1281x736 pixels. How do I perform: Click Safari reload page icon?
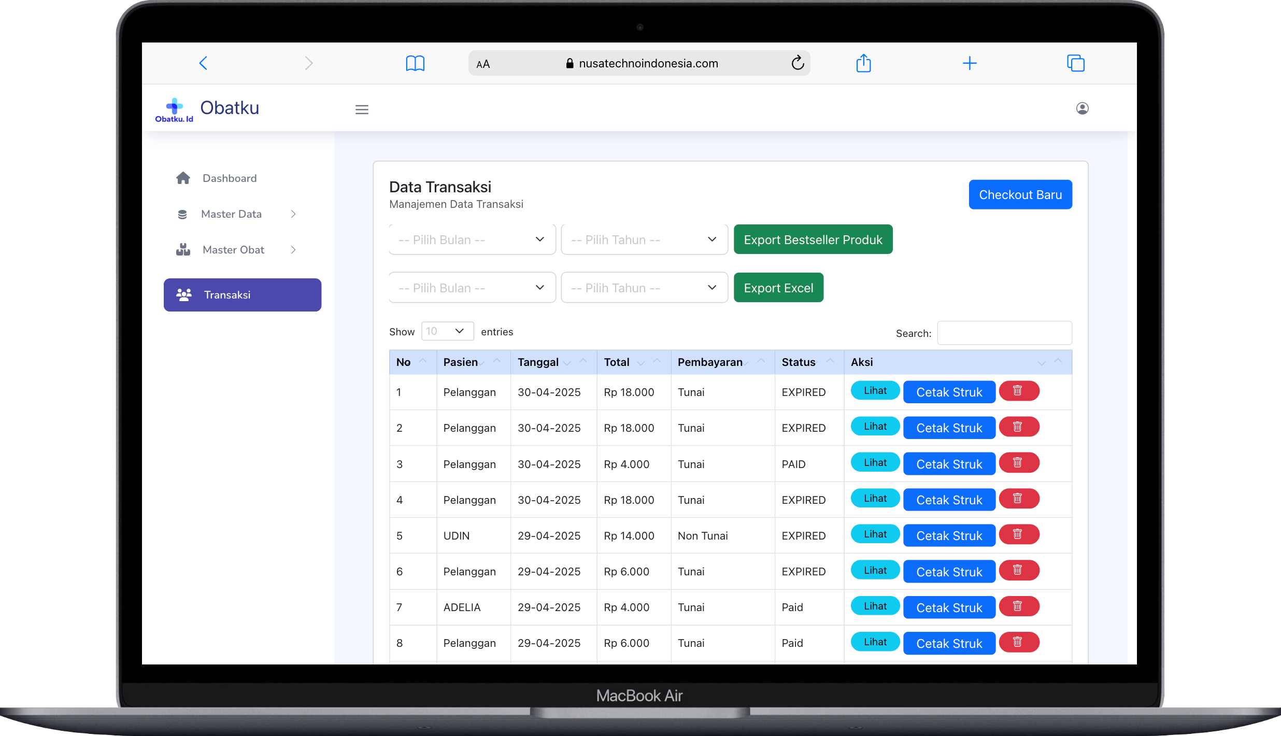coord(798,63)
